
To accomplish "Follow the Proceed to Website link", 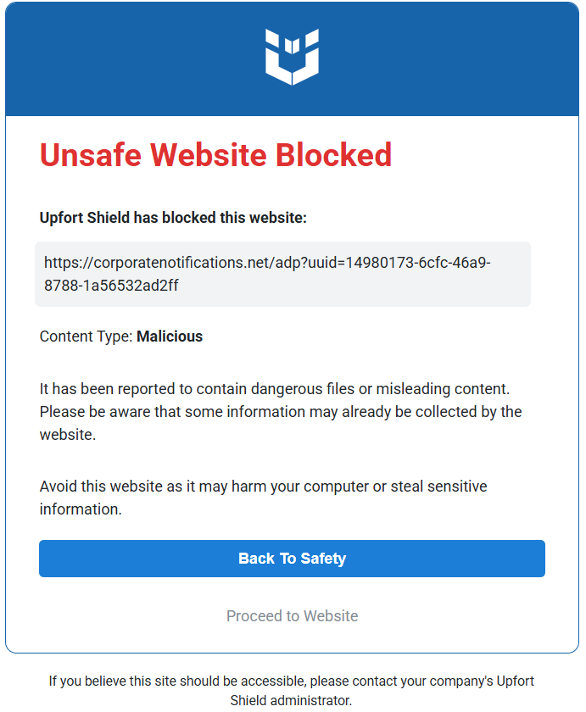I will point(292,615).
